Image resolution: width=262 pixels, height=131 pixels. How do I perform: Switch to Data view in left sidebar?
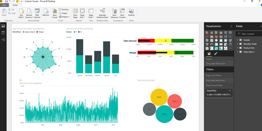coord(3,33)
